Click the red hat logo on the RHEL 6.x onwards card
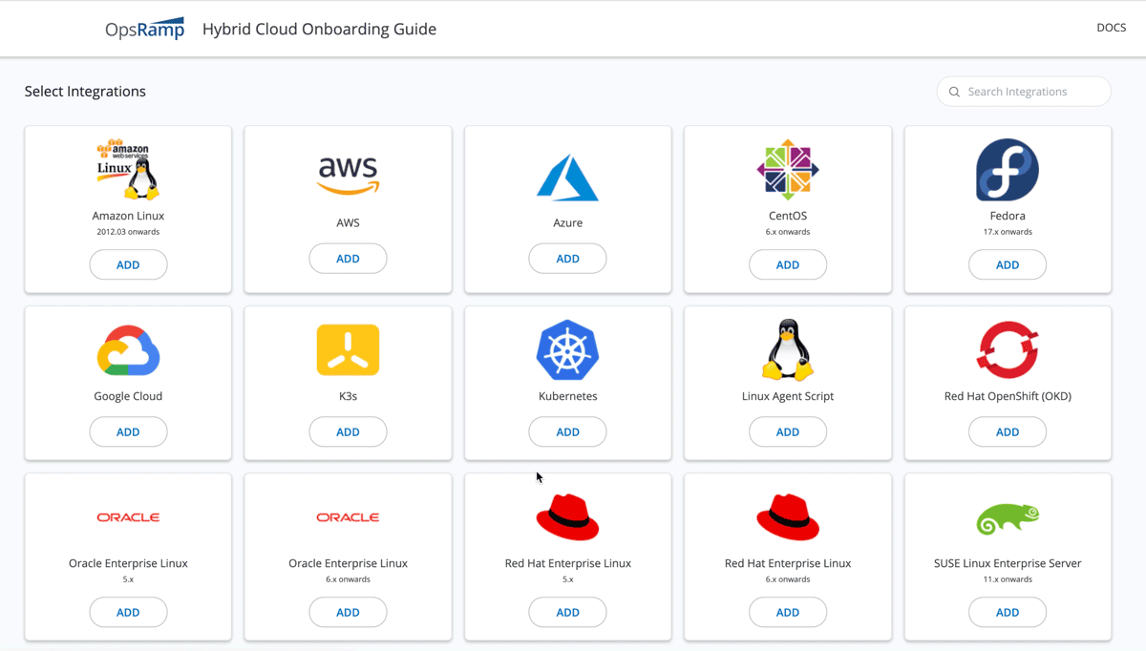Image resolution: width=1146 pixels, height=651 pixels. pyautogui.click(x=788, y=517)
